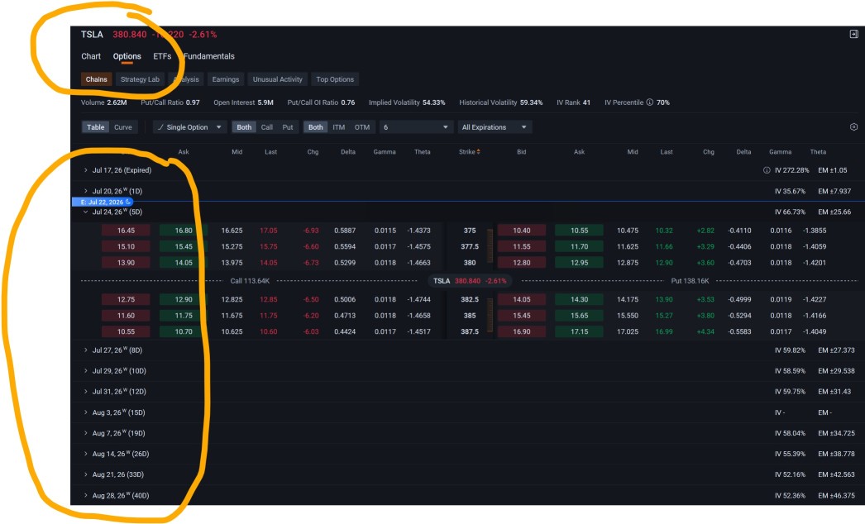Open the Chart tab

click(x=91, y=56)
